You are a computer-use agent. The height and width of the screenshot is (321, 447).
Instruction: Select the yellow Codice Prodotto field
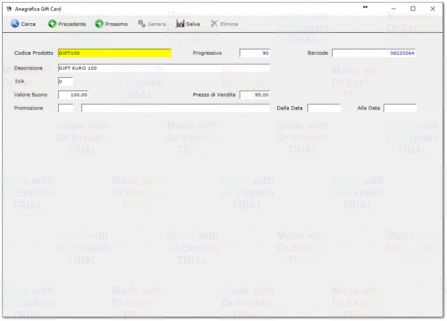click(114, 53)
